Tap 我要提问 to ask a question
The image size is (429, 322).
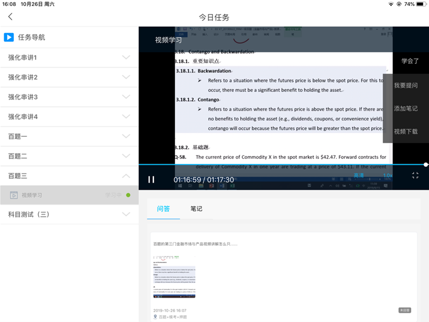(x=405, y=85)
